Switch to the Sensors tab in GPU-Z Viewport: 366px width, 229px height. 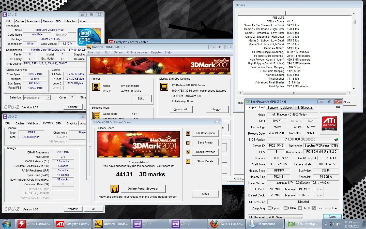(273, 108)
